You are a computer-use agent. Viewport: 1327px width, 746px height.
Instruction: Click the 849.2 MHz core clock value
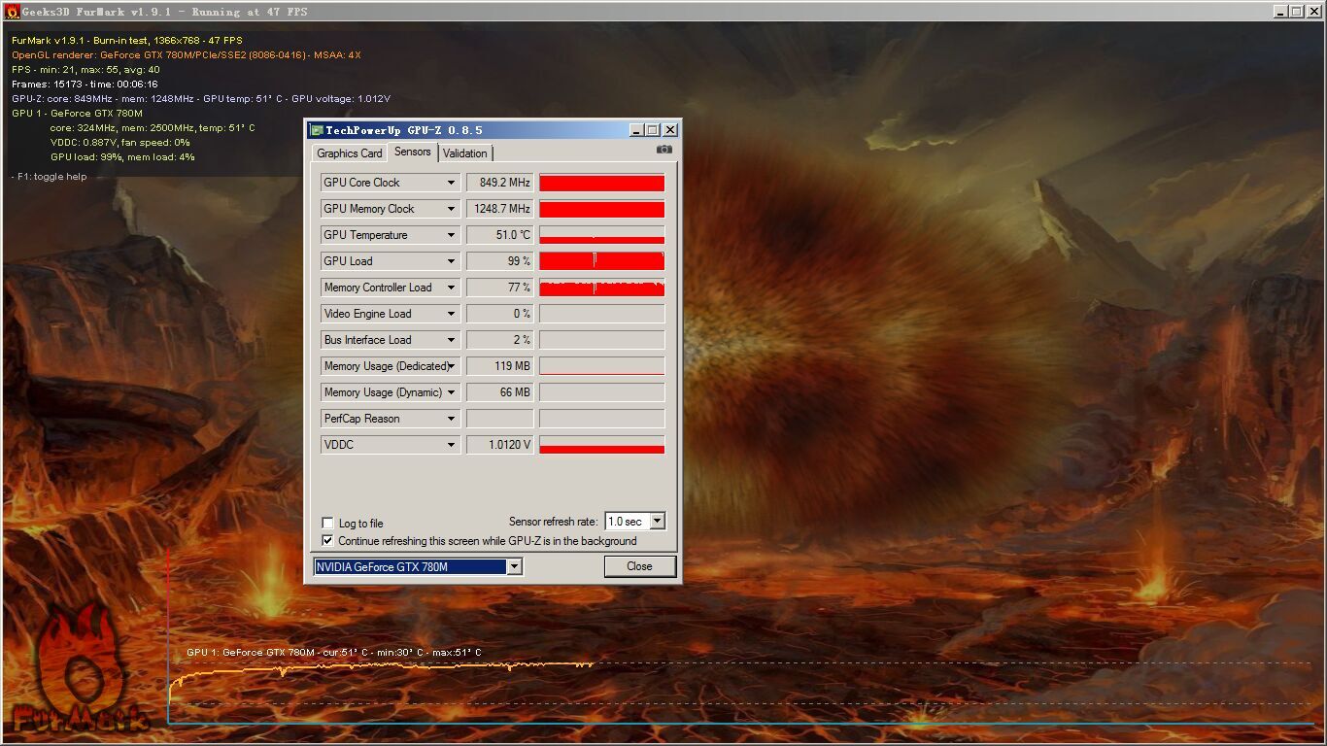click(x=500, y=183)
